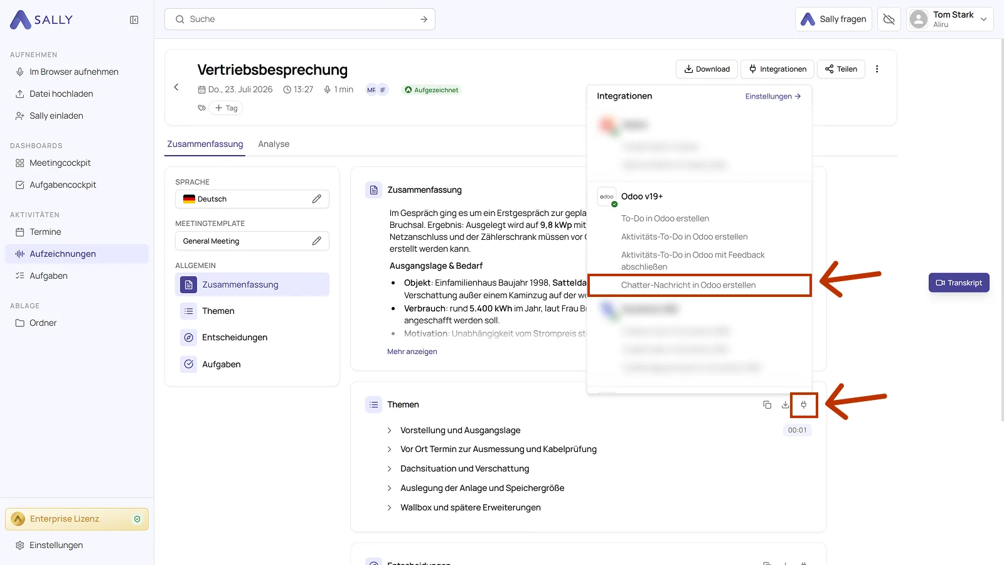Expand Dachsituation und Verschattung topic
Screen dimensions: 1004x565
pos(390,469)
